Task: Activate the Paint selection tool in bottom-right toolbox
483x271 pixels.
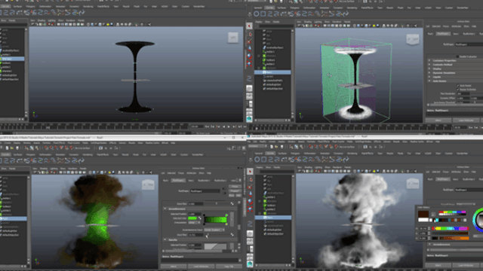Action: (x=250, y=187)
